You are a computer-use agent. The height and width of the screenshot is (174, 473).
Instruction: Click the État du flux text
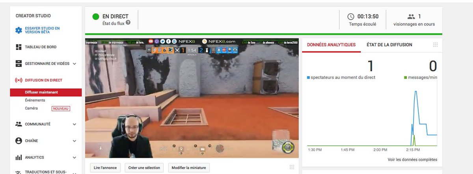coord(113,23)
